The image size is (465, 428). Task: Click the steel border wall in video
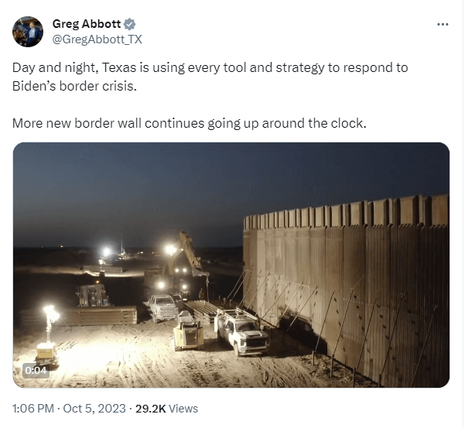[347, 289]
